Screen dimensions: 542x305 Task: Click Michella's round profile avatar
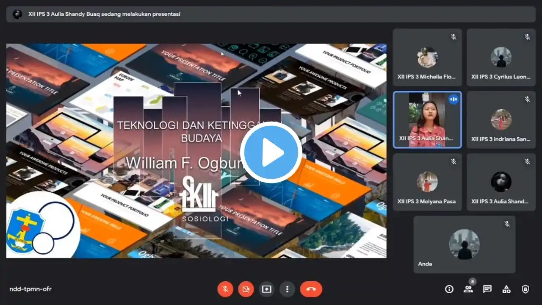(x=427, y=57)
